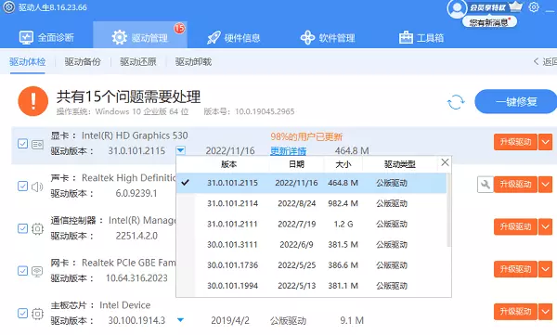Select the 驱动备份 sub-tab
Viewport: 557px width, 335px height.
tap(83, 62)
